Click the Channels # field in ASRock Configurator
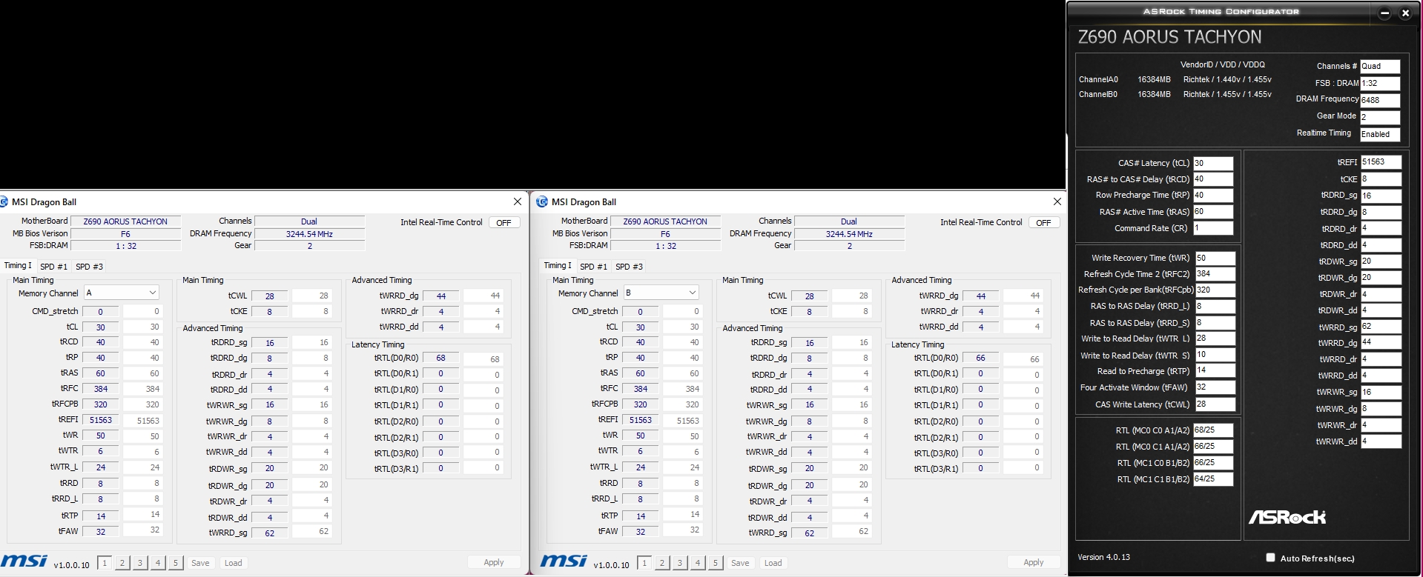This screenshot has width=1423, height=577. pos(1380,66)
